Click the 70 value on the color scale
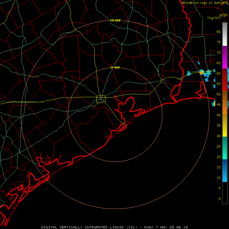The width and height of the screenshot is (229, 229). point(219,53)
